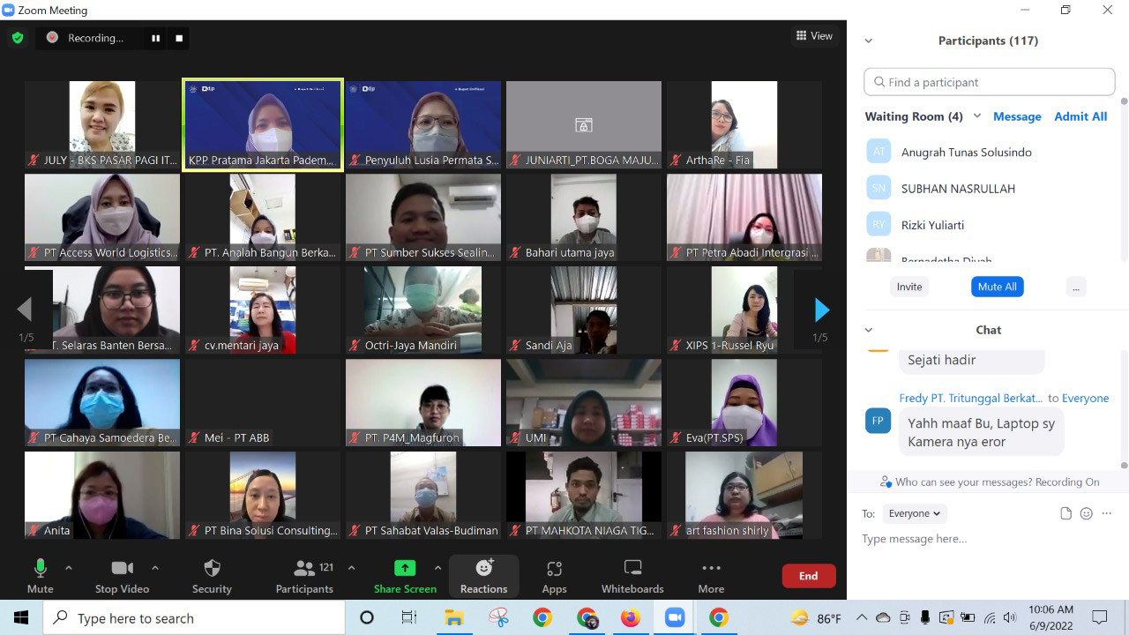Pause the recording
This screenshot has height=635, width=1129.
[156, 38]
